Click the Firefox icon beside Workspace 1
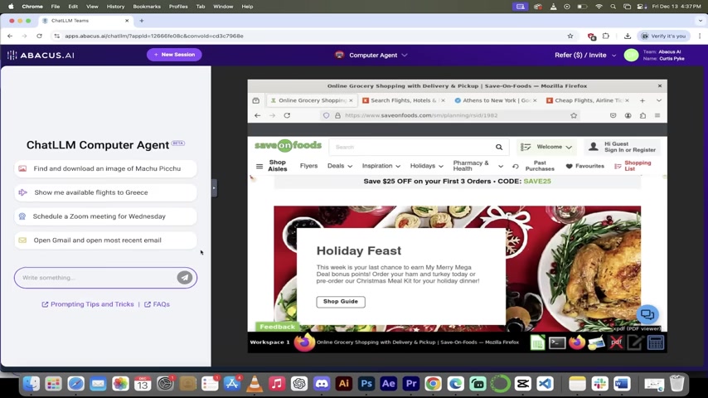Viewport: 708px width, 398px height. 304,342
